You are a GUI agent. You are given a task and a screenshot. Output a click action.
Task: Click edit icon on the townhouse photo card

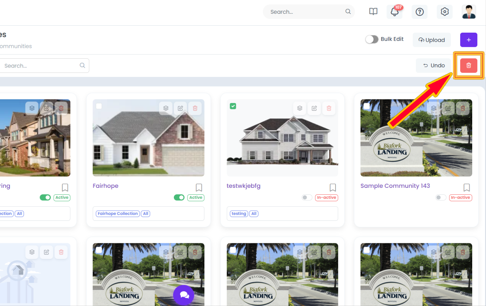click(46, 108)
